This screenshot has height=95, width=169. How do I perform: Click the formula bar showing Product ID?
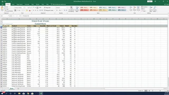pyautogui.click(x=95, y=16)
